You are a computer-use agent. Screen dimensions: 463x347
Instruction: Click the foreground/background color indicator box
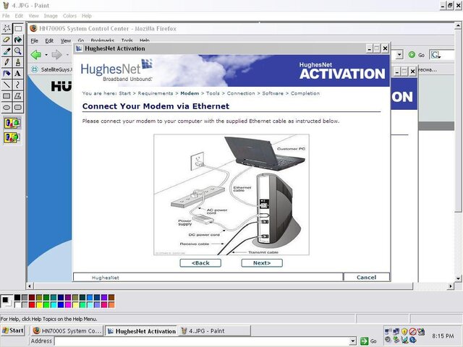pos(7,301)
